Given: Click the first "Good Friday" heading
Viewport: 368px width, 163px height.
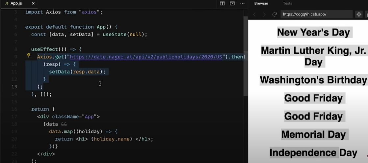Looking at the screenshot, I should click(314, 98).
